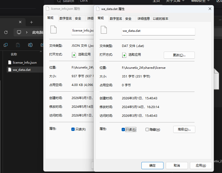Click the Search box in background app

pos(73,1)
